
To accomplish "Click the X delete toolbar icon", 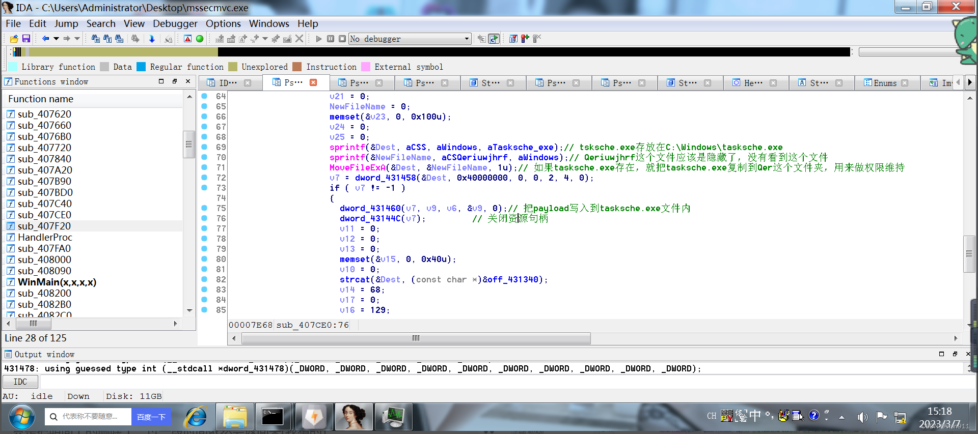I will pyautogui.click(x=300, y=39).
